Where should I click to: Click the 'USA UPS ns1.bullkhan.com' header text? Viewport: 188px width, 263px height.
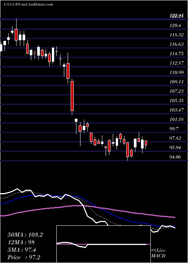point(28,4)
